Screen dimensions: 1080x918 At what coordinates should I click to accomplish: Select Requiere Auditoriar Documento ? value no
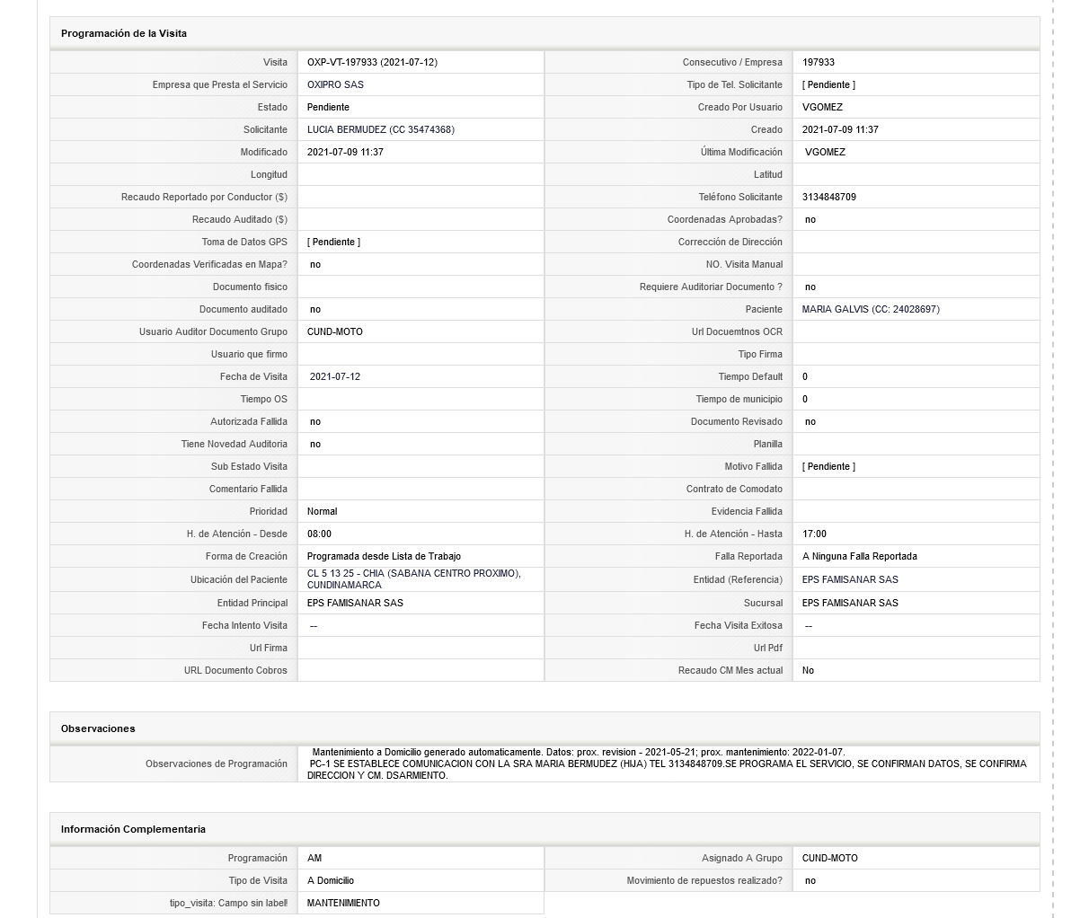tap(810, 287)
